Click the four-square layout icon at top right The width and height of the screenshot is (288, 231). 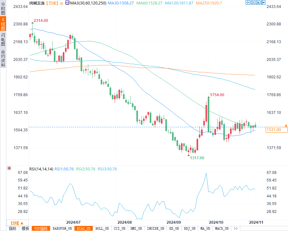tap(248, 3)
